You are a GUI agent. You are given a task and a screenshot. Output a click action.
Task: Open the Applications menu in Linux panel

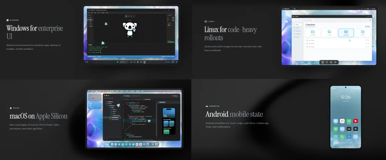click(286, 9)
